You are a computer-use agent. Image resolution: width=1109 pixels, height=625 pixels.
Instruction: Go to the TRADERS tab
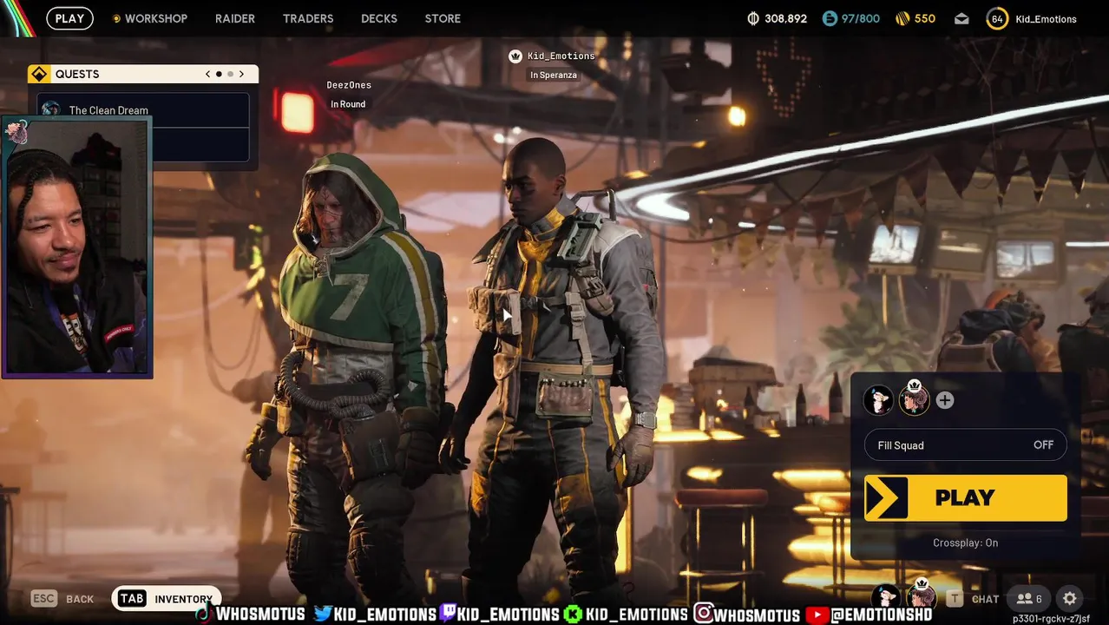308,18
